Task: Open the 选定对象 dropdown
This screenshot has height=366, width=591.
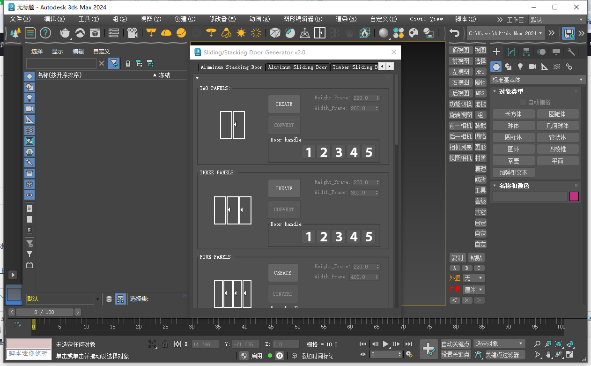Action: pyautogui.click(x=499, y=344)
